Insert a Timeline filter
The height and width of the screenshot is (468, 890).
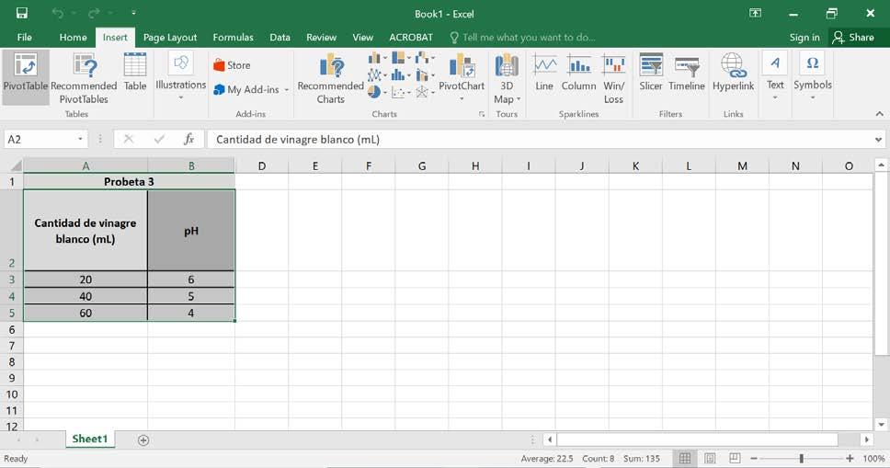[x=686, y=73]
